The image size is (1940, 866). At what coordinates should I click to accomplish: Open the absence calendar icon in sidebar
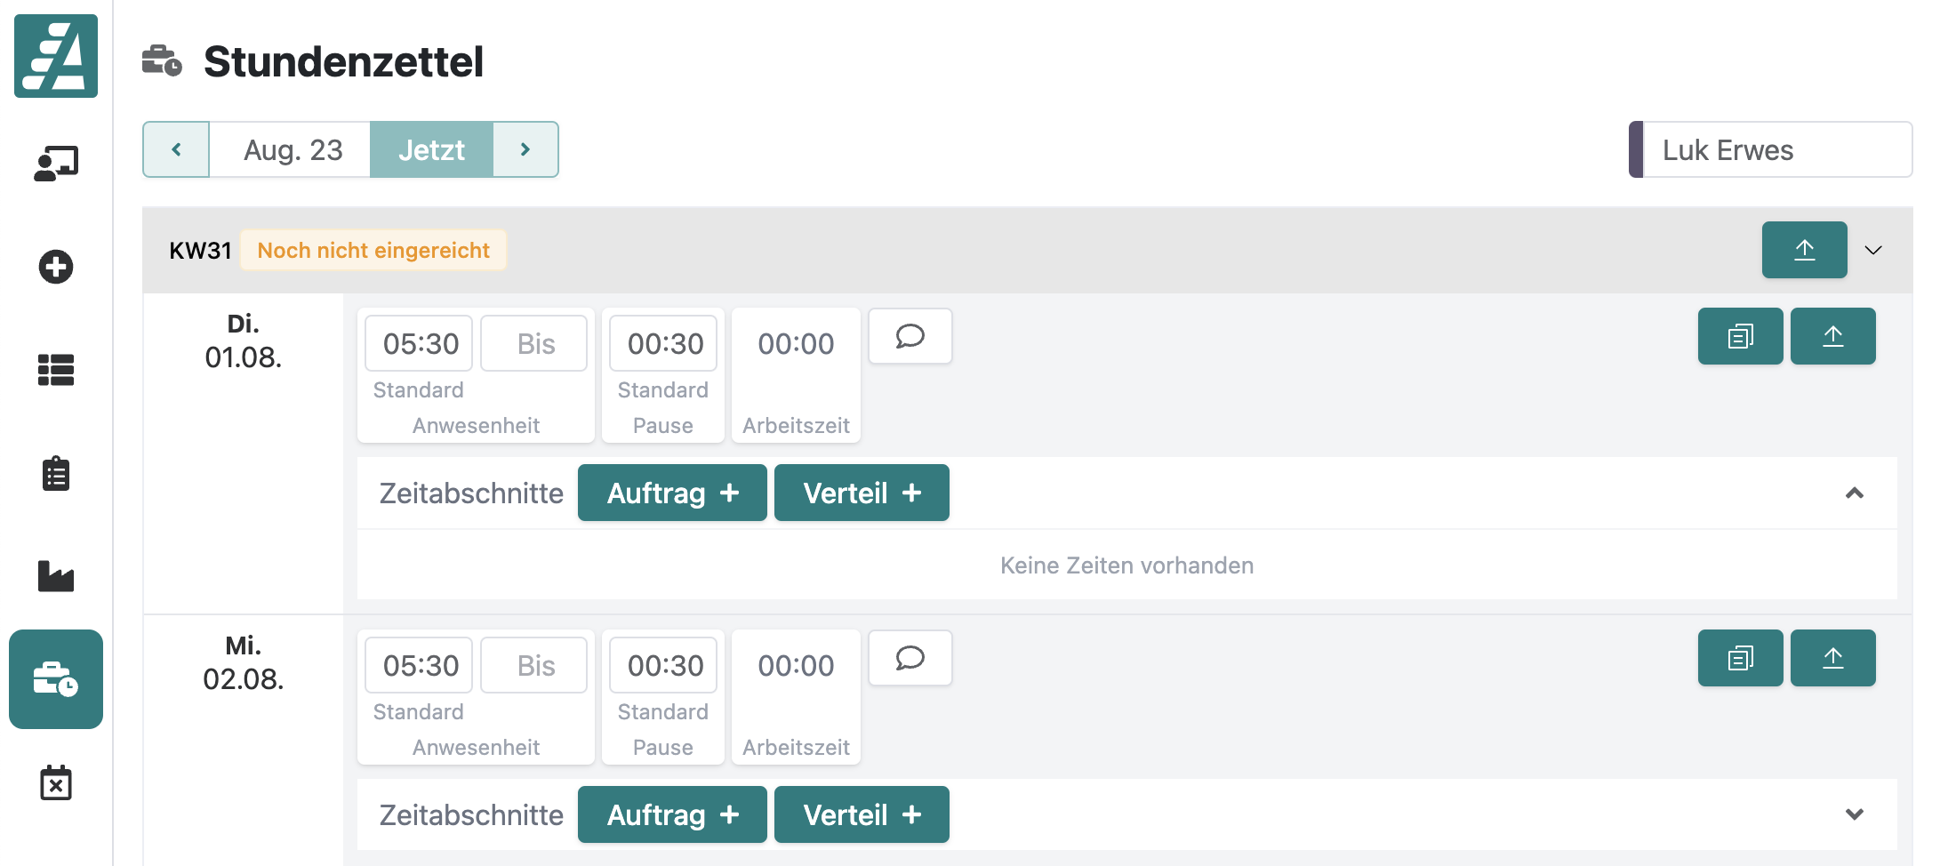point(56,782)
